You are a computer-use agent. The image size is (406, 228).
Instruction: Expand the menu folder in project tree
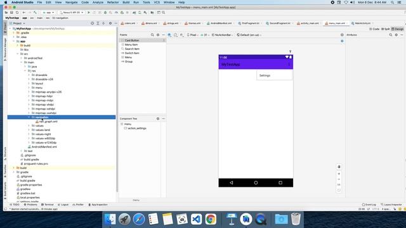click(x=29, y=87)
